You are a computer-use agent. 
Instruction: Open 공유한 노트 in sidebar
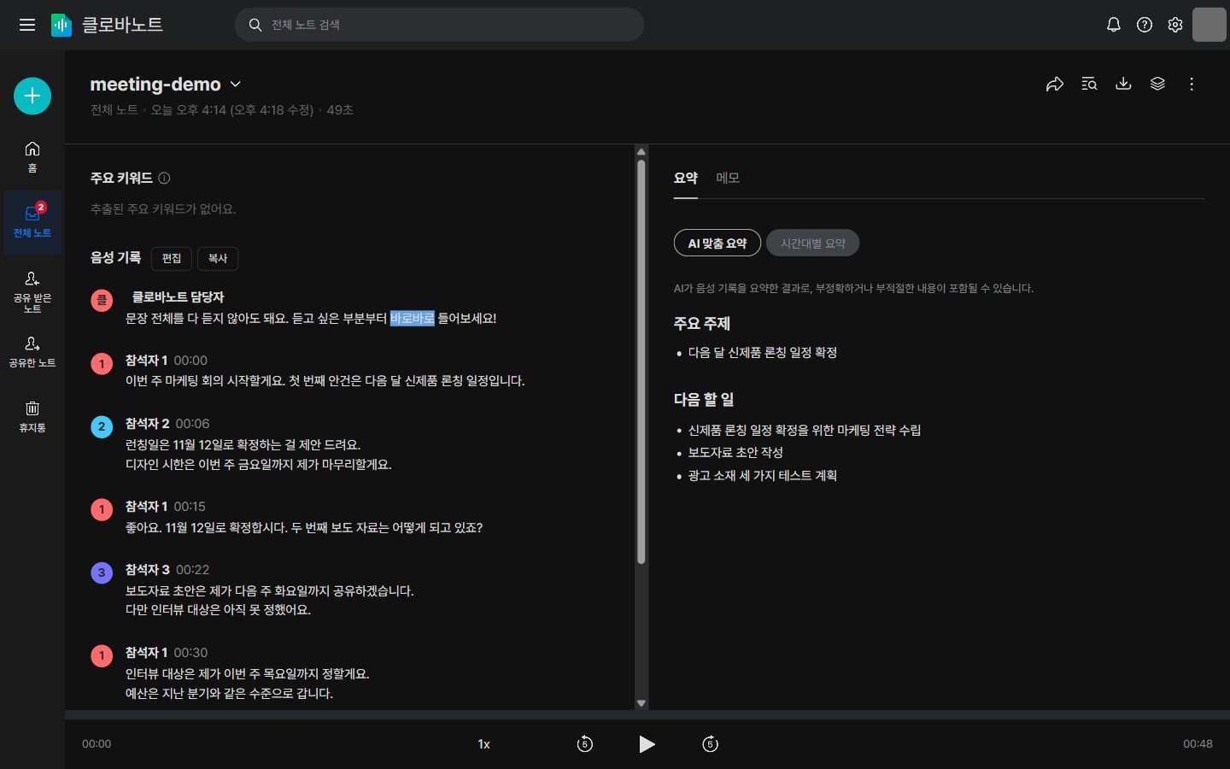(x=32, y=351)
